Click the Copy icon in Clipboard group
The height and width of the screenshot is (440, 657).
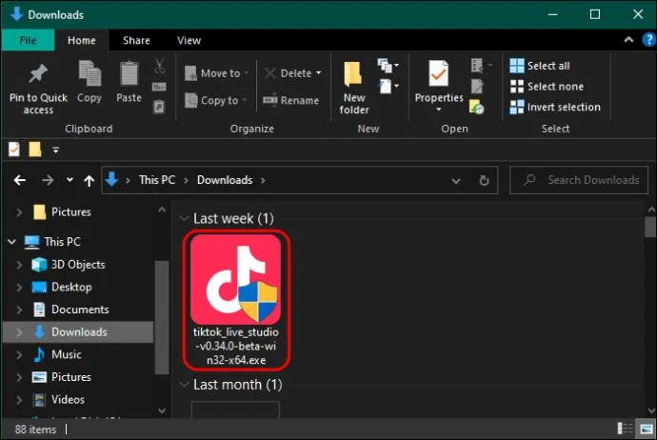coord(90,73)
